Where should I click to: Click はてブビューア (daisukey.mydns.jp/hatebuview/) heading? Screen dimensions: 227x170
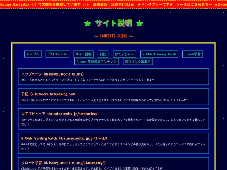(60, 114)
